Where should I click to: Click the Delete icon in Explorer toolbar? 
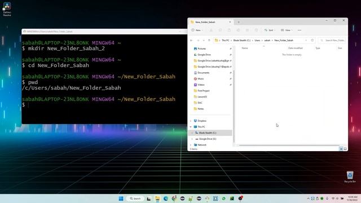[256, 30]
